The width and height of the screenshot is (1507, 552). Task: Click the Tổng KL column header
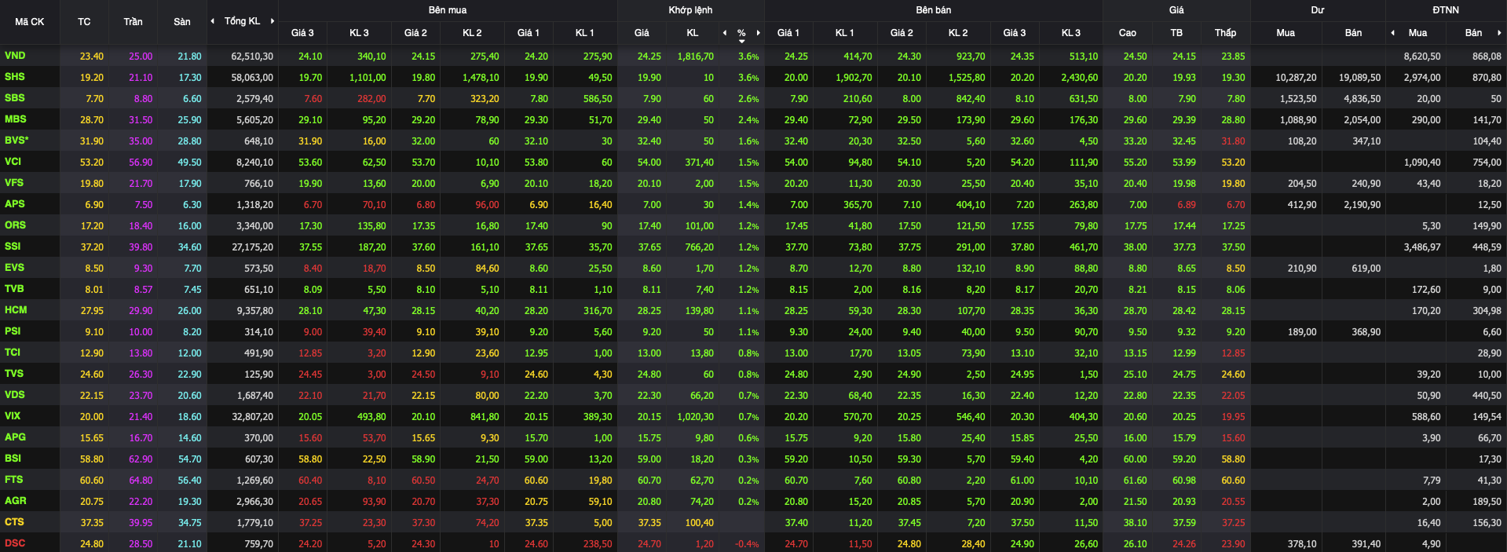242,21
